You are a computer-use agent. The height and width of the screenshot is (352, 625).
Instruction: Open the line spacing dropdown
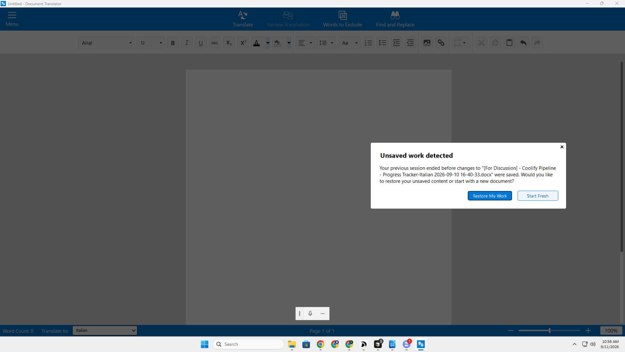point(326,43)
